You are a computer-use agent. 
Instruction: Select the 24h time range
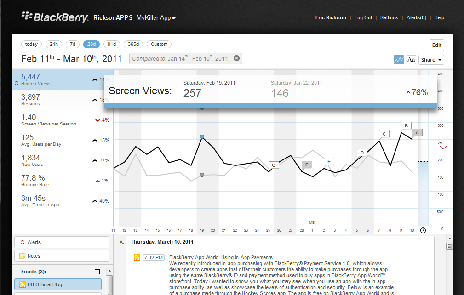pos(53,44)
